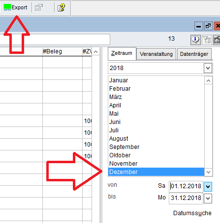This screenshot has height=223, width=220.
Task: Click the form icon at right edge
Action: (x=217, y=40)
